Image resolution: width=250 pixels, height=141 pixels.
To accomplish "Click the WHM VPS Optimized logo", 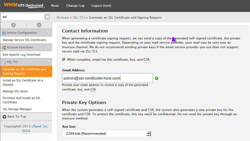I will click(24, 5).
